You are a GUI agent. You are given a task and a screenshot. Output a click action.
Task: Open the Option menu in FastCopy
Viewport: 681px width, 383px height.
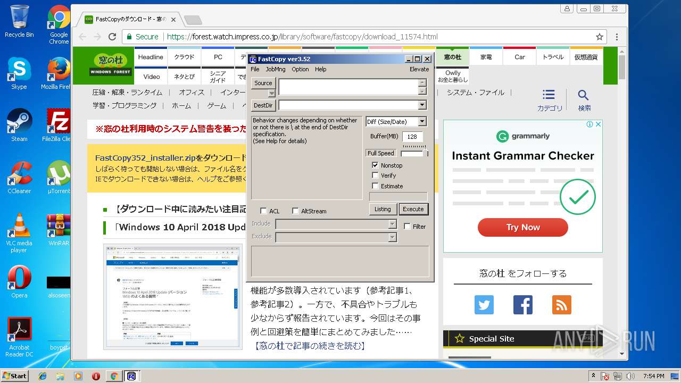tap(300, 69)
